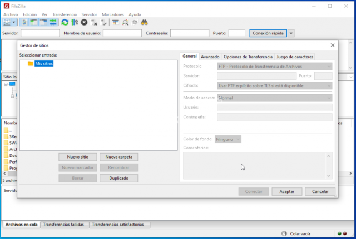The width and height of the screenshot is (356, 239).
Task: Click the Conexión rápida button
Action: click(x=268, y=33)
